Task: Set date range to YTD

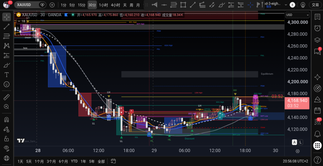Action: coord(74,161)
